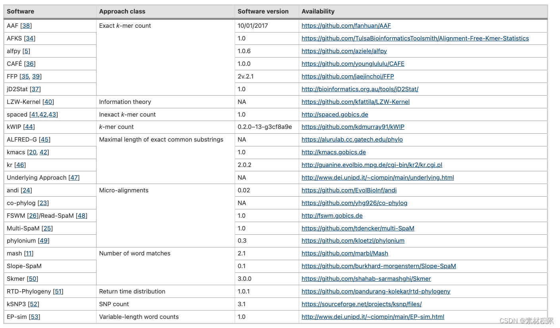560x328 pixels.
Task: Open the LZW-Kernel GitHub link
Action: [355, 102]
